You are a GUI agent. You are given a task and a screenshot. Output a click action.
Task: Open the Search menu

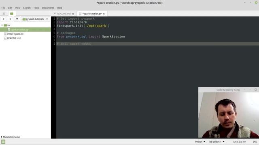[x=27, y=8]
